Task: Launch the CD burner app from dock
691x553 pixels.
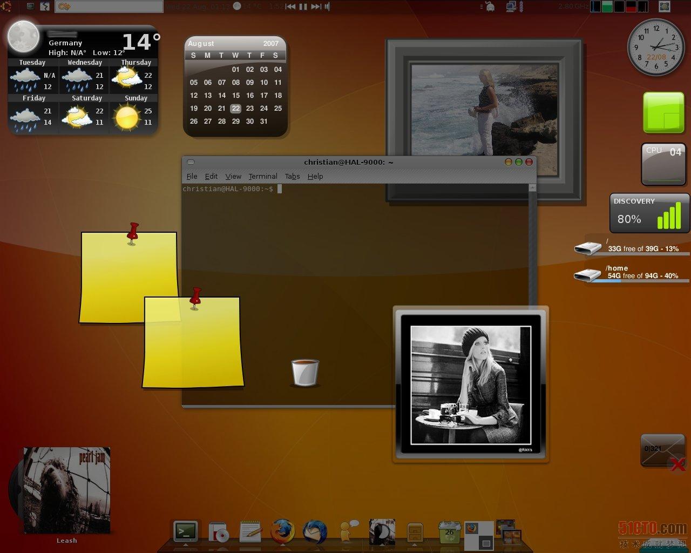Action: point(219,532)
